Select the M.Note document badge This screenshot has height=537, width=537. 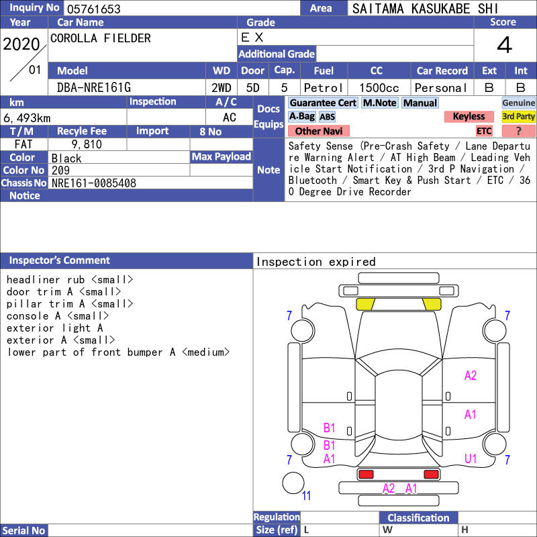[x=379, y=103]
